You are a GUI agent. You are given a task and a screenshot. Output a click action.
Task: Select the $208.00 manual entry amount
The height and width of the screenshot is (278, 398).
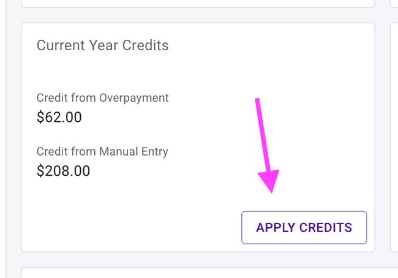63,171
